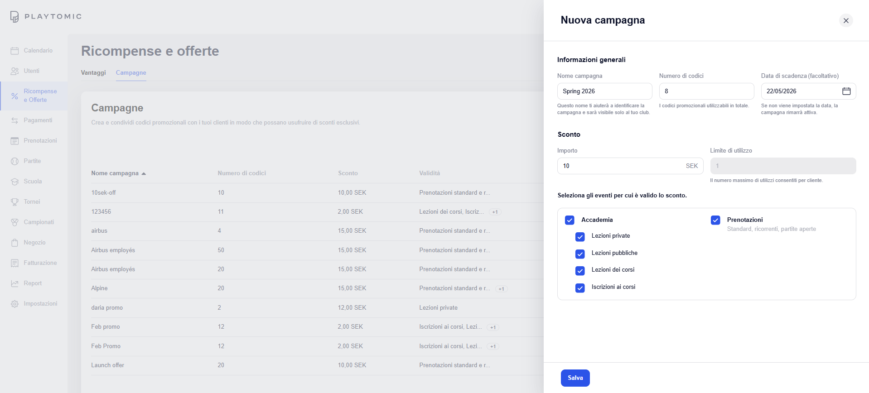This screenshot has width=869, height=393.
Task: Open the expiry date calendar picker icon
Action: [x=846, y=91]
